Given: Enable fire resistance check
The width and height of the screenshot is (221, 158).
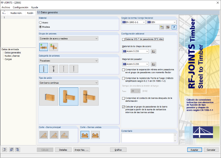Looking at the screenshot, I should 124,78.
